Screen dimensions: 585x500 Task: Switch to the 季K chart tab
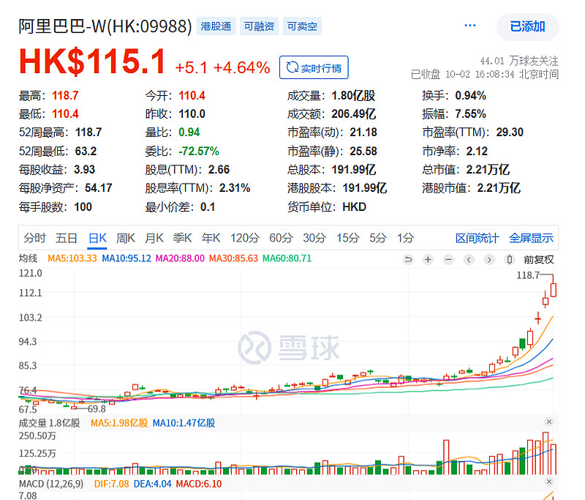[182, 238]
